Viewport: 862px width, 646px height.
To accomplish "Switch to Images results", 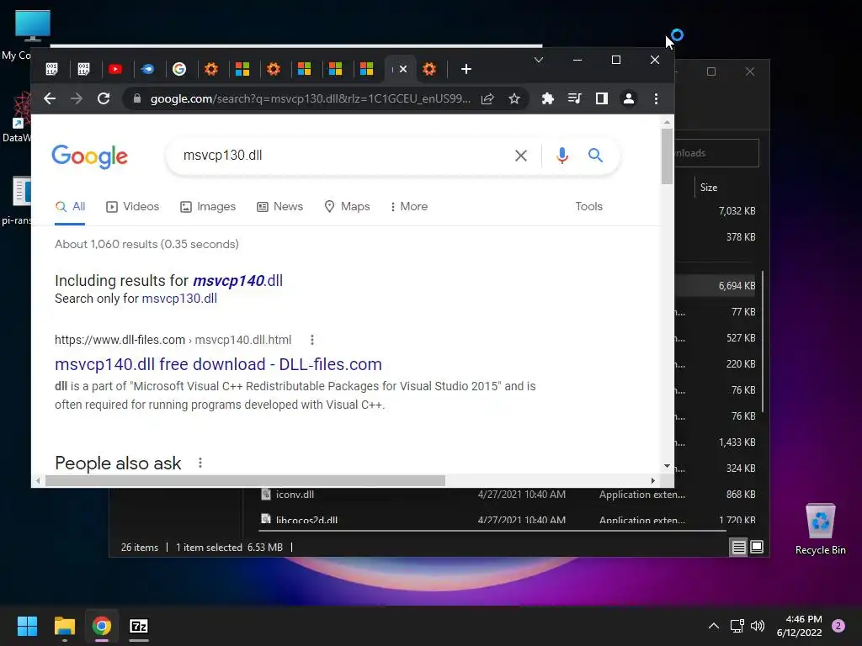I will coord(208,207).
